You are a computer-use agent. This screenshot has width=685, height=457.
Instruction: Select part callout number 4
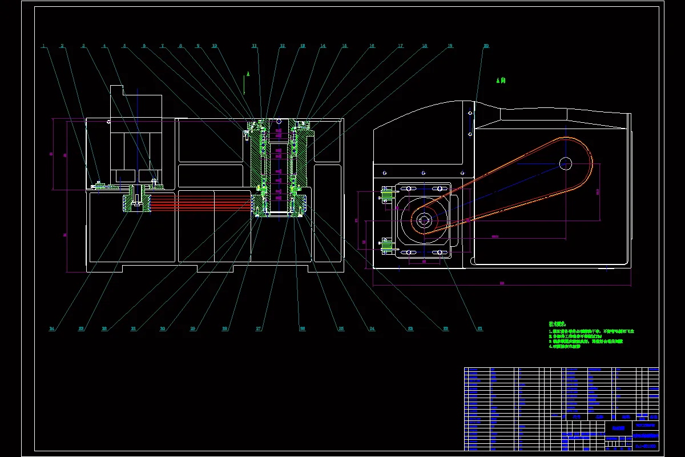click(x=104, y=46)
